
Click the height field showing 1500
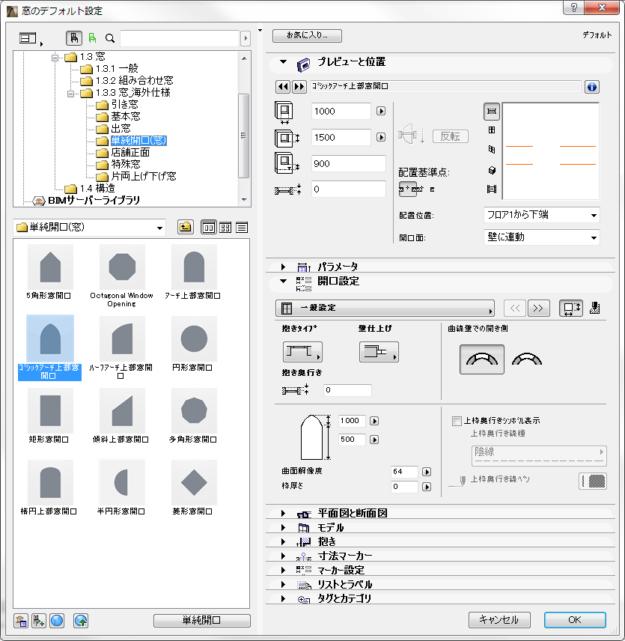(341, 137)
